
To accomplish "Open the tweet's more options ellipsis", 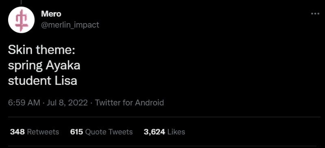I will [315, 14].
